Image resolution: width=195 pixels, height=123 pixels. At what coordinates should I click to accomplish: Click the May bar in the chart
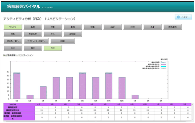pyautogui.click(x=30, y=97)
